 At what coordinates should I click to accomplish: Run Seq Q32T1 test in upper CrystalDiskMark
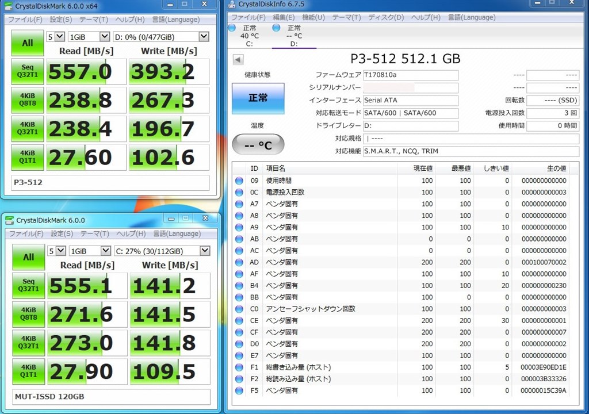pos(28,71)
